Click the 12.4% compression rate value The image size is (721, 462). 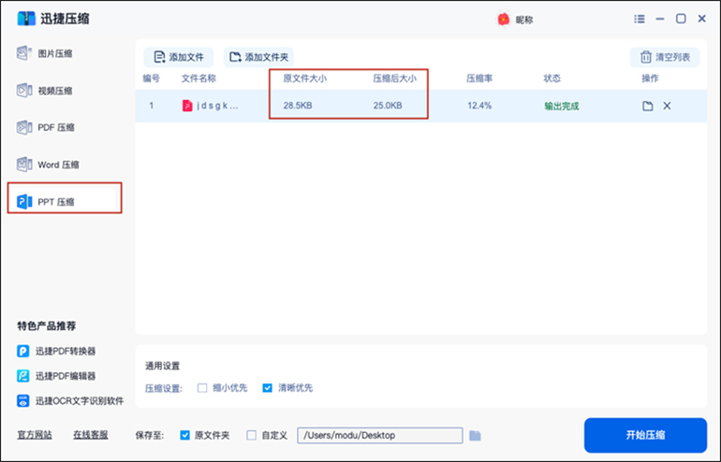point(479,106)
